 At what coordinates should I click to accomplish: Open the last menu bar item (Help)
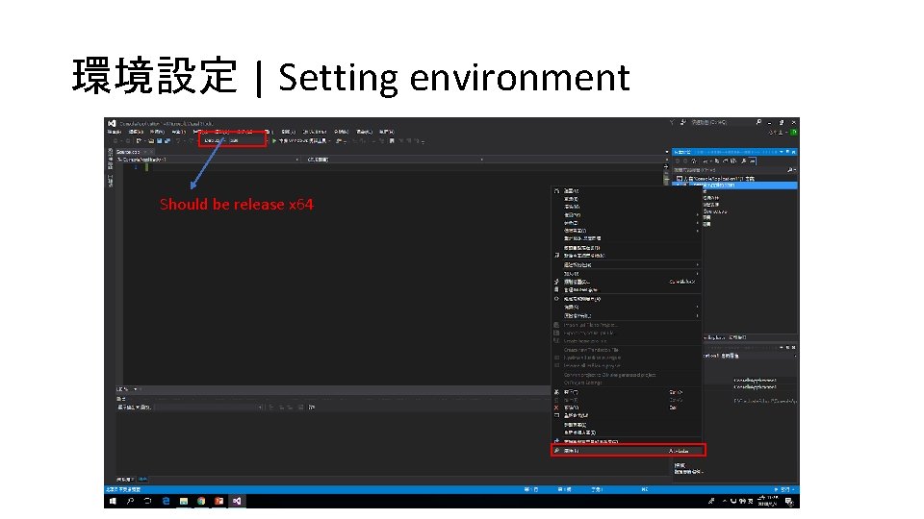coord(387,132)
